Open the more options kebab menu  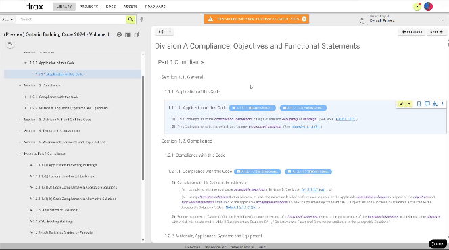click(442, 104)
